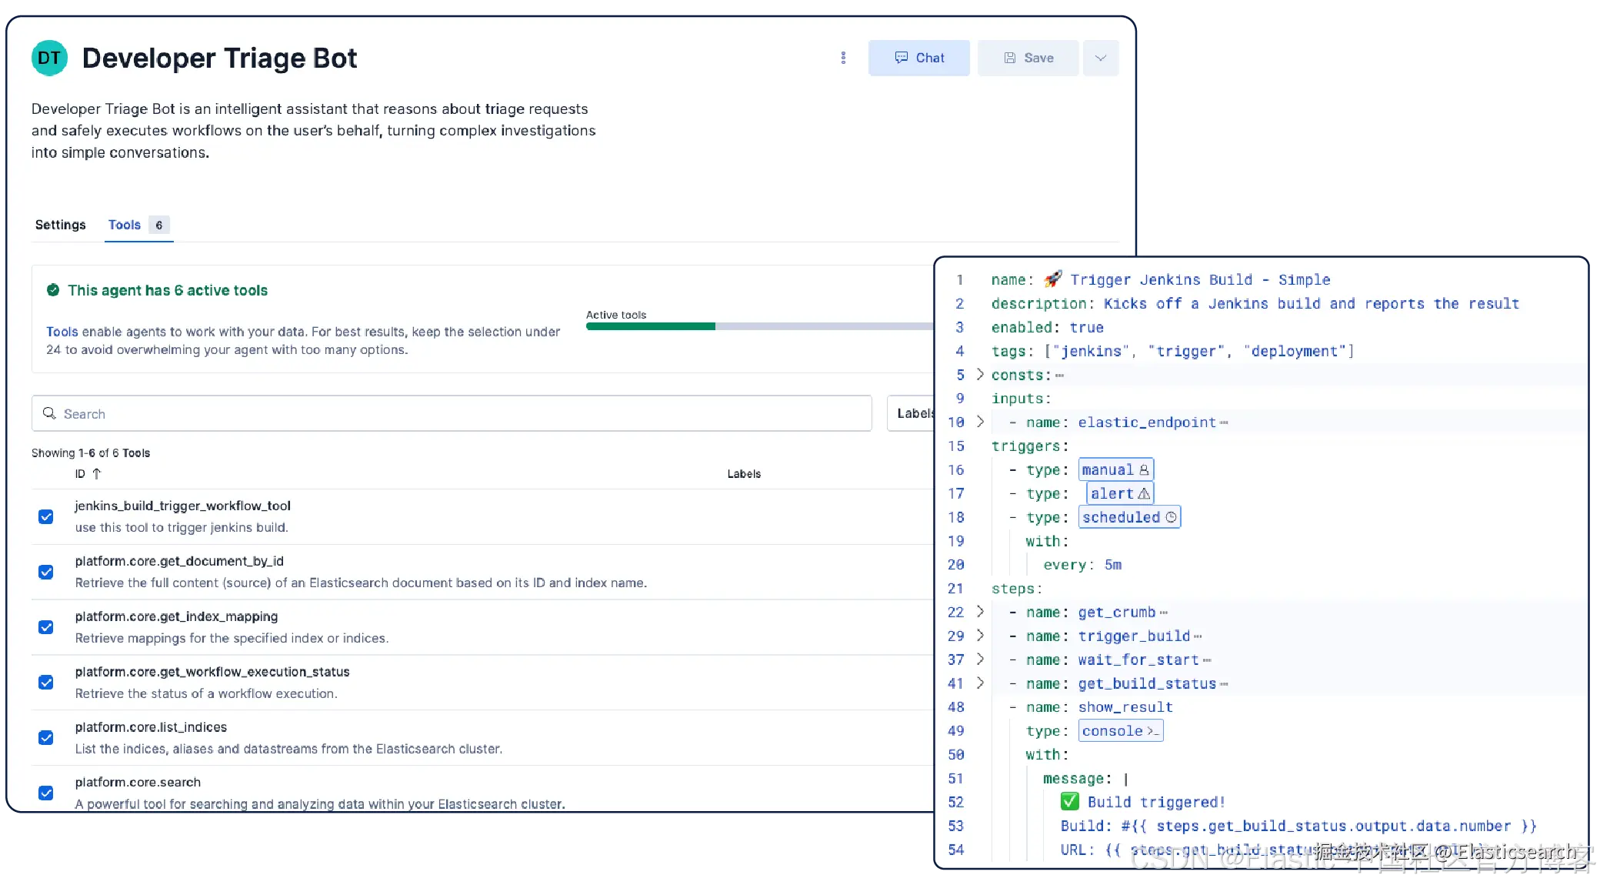The height and width of the screenshot is (885, 1600).
Task: Open the dropdown arrow beside Save
Action: (1100, 58)
